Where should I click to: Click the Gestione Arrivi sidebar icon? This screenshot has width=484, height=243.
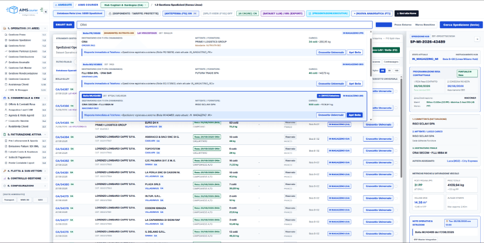click(x=6, y=46)
